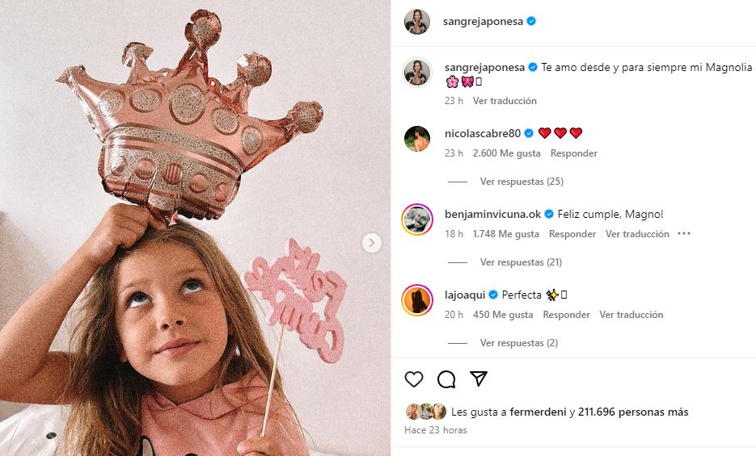Open lajoaqui story avatar
Screen dimensions: 756x456
pos(417,300)
